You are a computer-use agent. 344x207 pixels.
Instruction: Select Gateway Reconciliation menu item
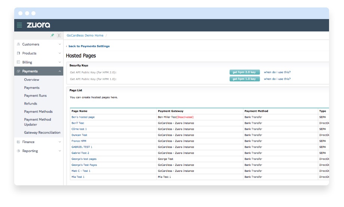42,132
